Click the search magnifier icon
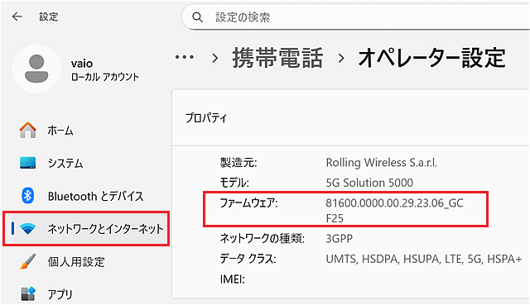Viewport: 530px width, 305px height. pyautogui.click(x=197, y=17)
